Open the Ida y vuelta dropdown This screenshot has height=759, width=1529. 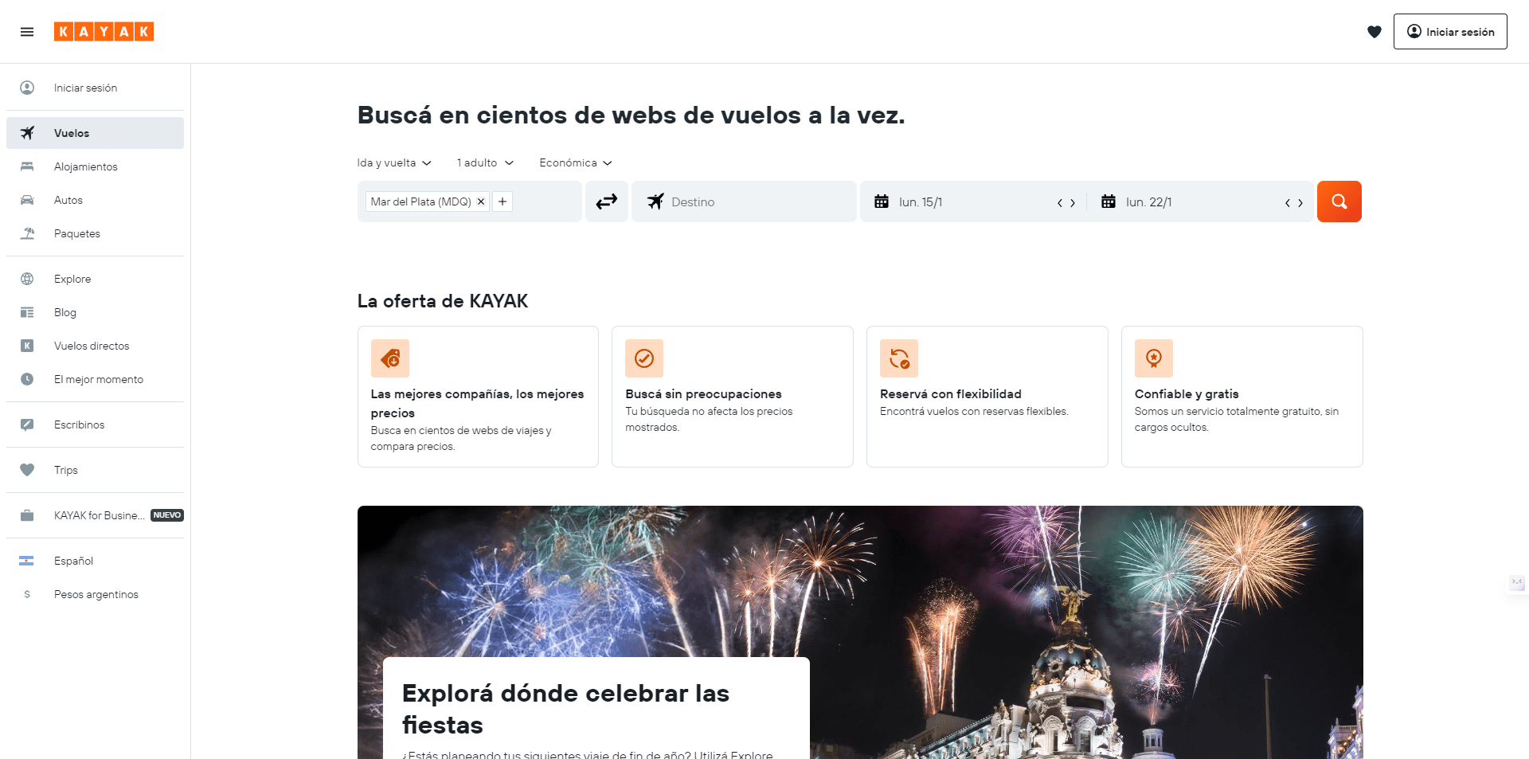pos(393,162)
